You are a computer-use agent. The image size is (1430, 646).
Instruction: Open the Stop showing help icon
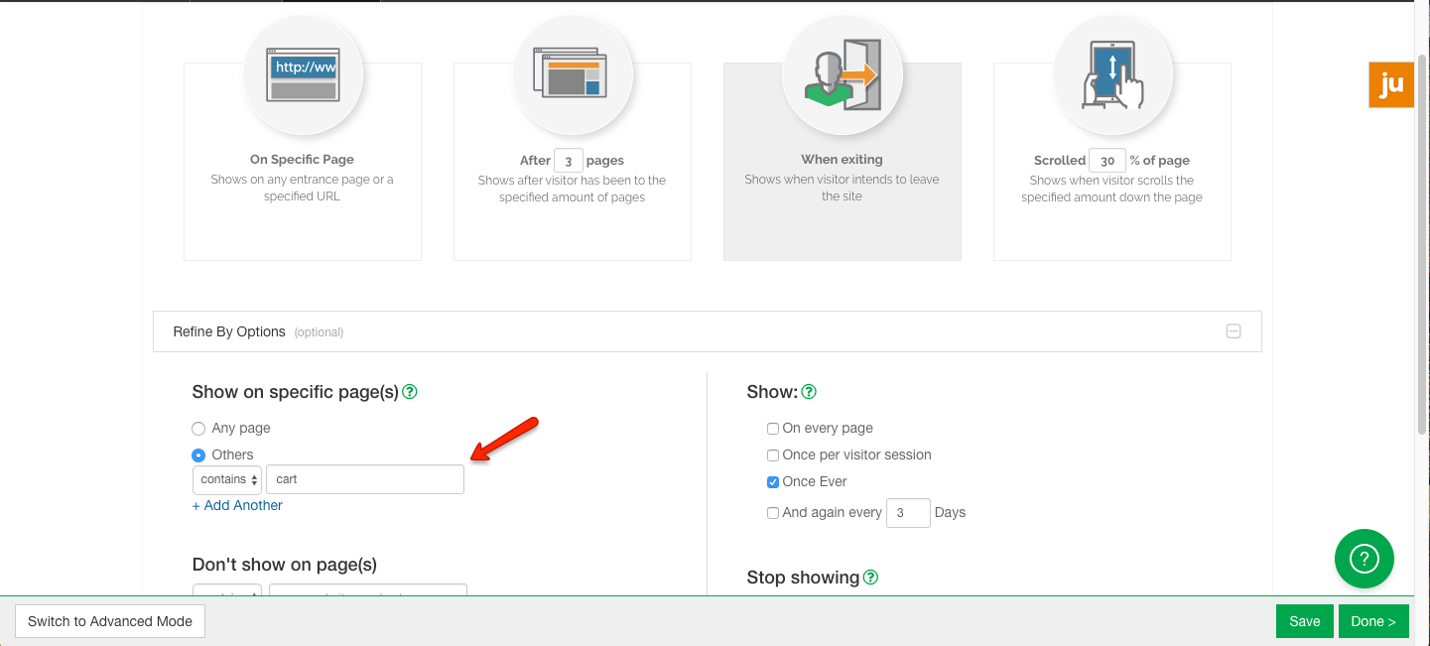870,577
